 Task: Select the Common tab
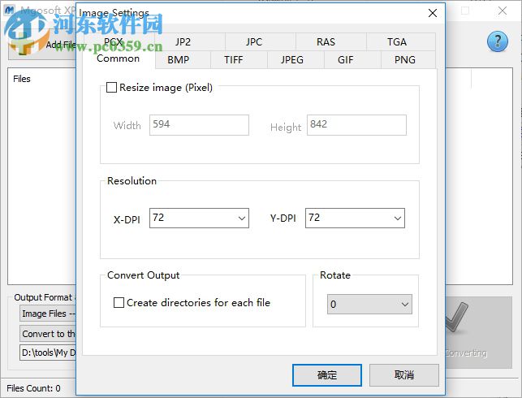click(119, 58)
